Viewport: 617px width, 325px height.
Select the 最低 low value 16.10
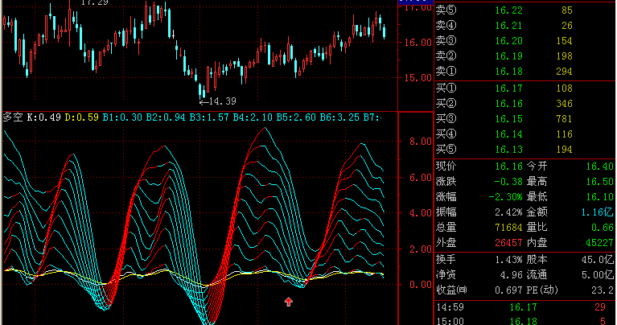[x=599, y=197]
